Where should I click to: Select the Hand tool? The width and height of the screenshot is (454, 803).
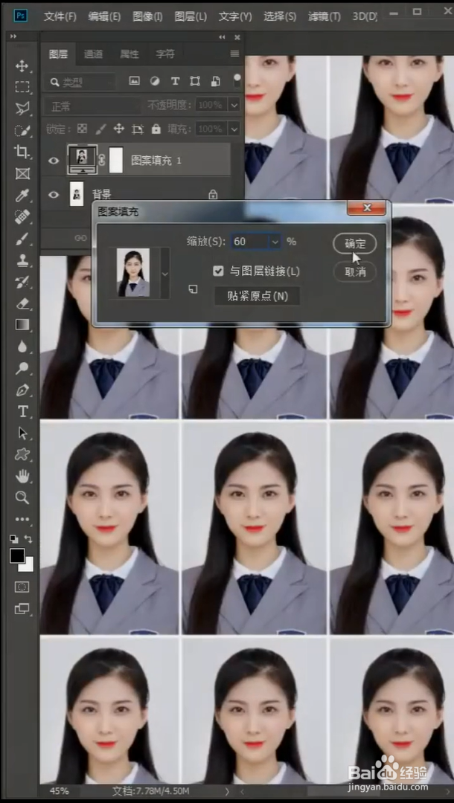tap(22, 477)
